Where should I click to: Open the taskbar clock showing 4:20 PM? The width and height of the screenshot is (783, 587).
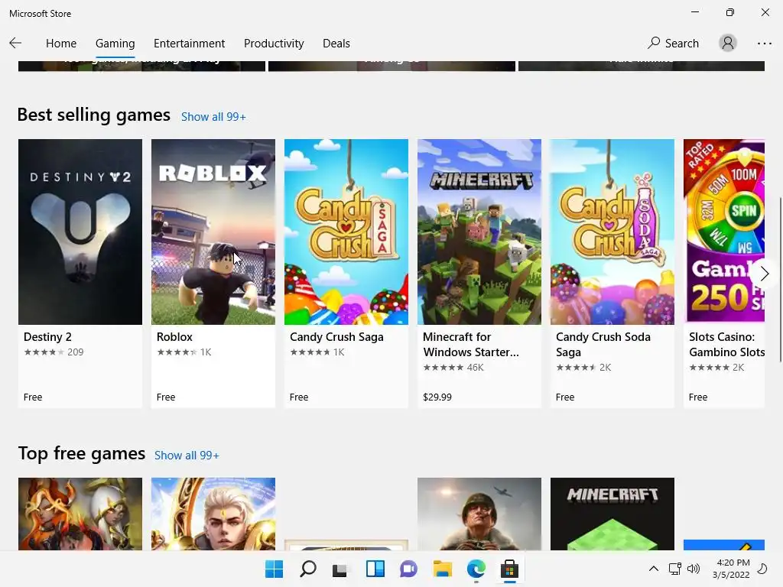point(732,569)
